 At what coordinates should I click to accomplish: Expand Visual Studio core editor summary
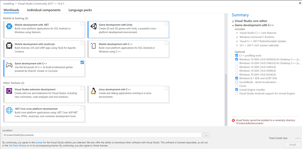tap(233, 21)
